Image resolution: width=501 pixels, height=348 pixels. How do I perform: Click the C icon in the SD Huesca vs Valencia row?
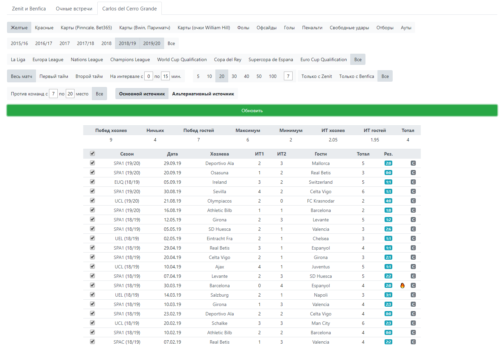click(x=413, y=229)
